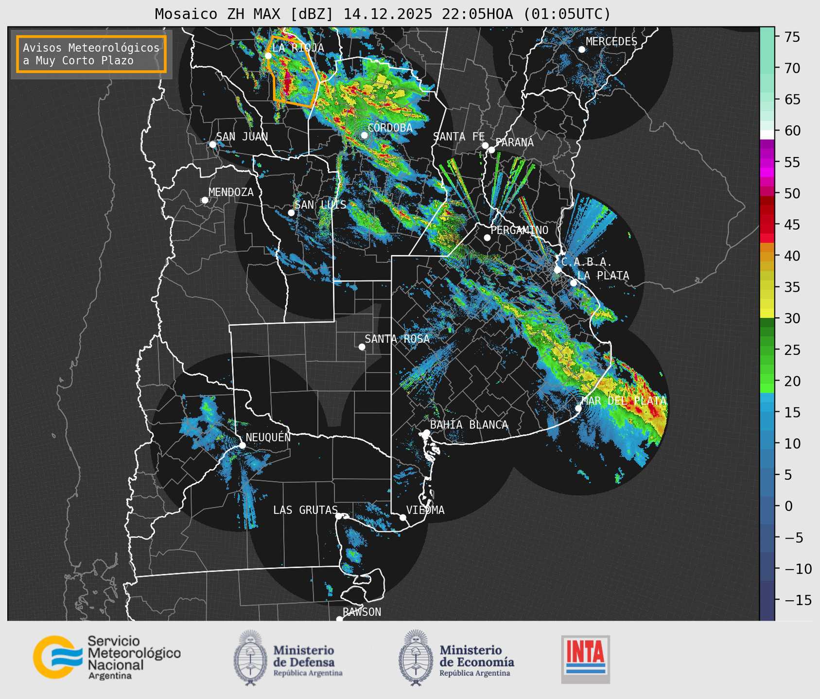Click the green 25 dBZ color band
Viewport: 820px width, 699px height.
tap(767, 350)
